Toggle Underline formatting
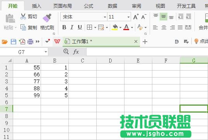 (x=80, y=27)
